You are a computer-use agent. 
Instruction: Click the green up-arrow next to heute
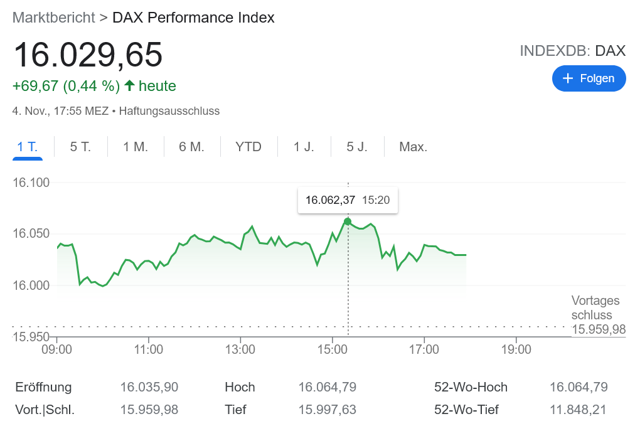129,85
